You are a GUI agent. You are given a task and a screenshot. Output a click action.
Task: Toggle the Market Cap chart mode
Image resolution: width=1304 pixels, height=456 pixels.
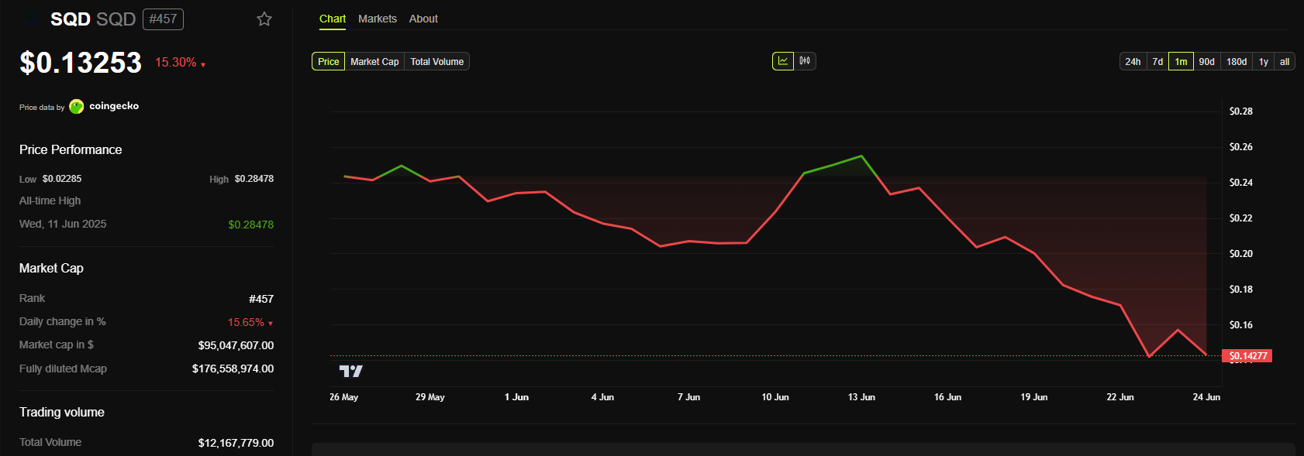pos(374,62)
